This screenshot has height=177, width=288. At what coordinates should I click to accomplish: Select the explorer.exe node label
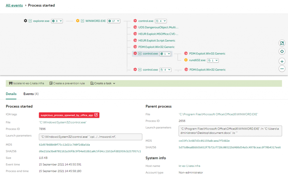click(41, 21)
